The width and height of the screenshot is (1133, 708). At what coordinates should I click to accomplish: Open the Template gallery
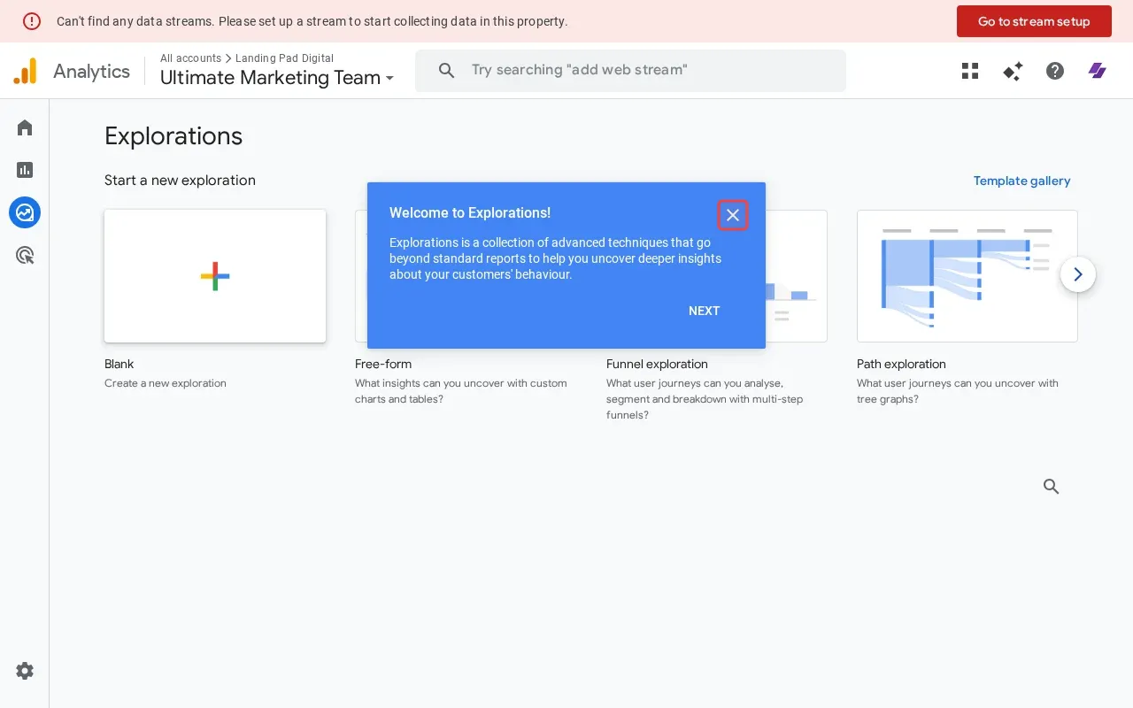coord(1021,181)
